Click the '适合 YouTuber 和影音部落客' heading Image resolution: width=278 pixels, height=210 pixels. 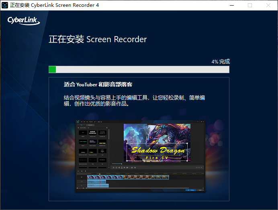click(98, 85)
